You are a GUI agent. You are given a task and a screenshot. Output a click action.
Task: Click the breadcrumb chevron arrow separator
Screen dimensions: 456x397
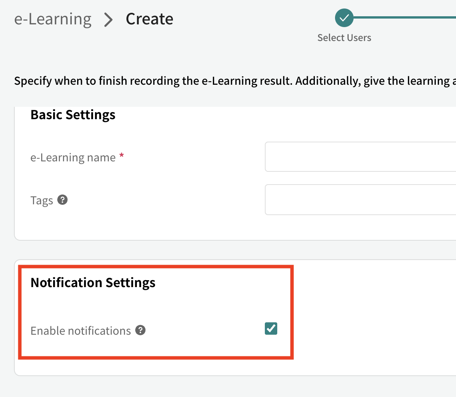tap(109, 20)
